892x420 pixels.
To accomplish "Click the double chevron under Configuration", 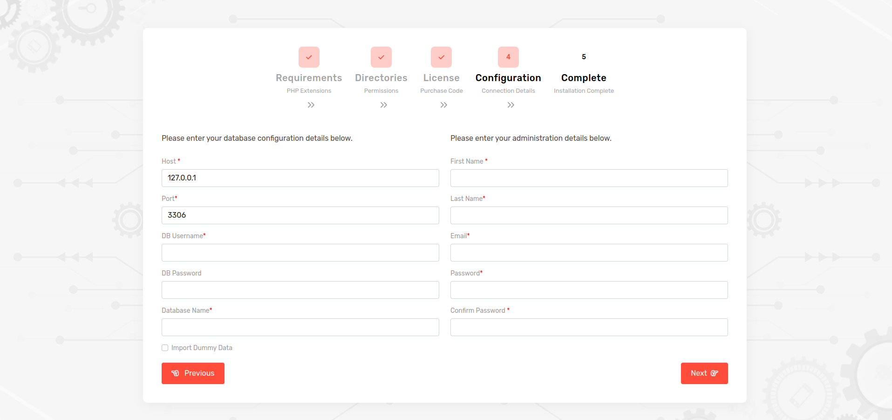I will (x=511, y=105).
